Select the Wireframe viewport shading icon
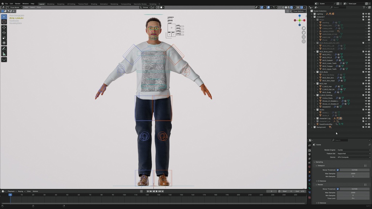The image size is (372, 209). point(283,7)
